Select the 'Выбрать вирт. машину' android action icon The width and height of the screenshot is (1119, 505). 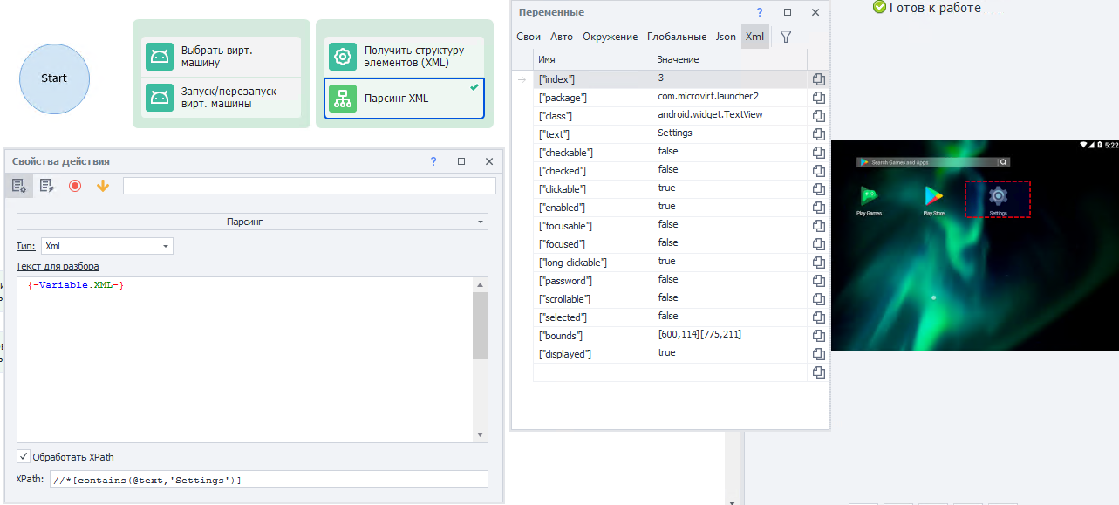160,57
